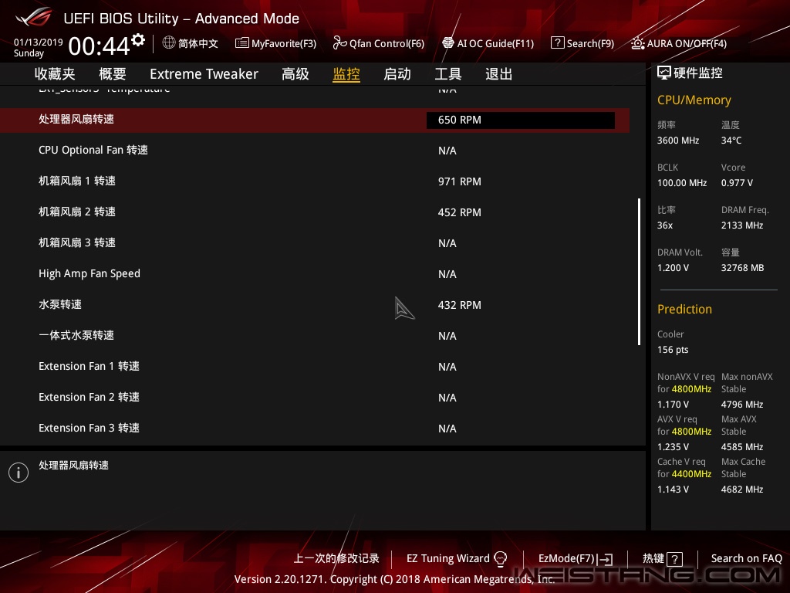Click the date 01/13/2019
Viewport: 790px width, 593px height.
[39, 42]
